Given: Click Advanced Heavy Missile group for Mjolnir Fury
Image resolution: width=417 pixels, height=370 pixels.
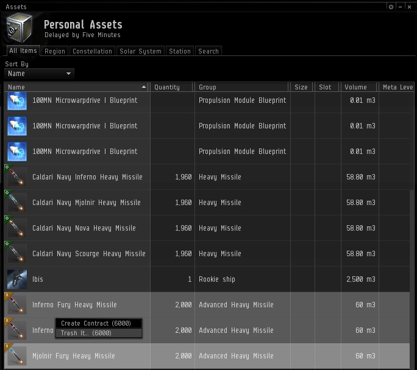Looking at the screenshot, I should [x=236, y=355].
